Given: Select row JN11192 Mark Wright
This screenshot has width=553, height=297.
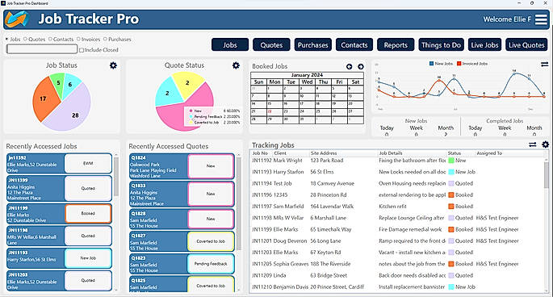Looking at the screenshot, I should point(396,161).
